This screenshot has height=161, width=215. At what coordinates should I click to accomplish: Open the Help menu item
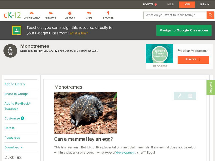(x=170, y=5)
